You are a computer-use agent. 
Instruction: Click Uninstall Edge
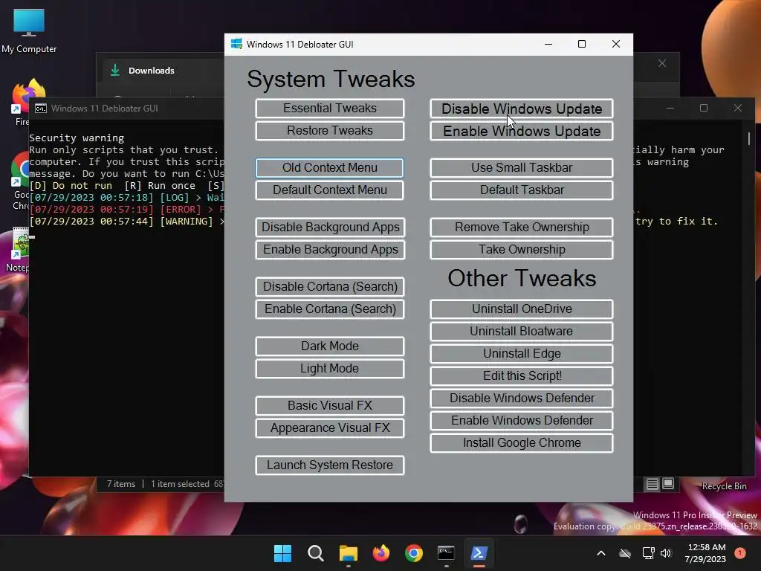tap(522, 353)
